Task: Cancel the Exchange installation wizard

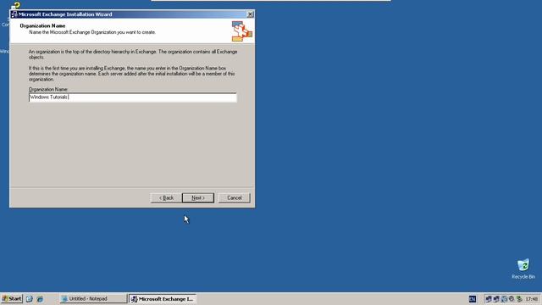Action: (x=234, y=197)
